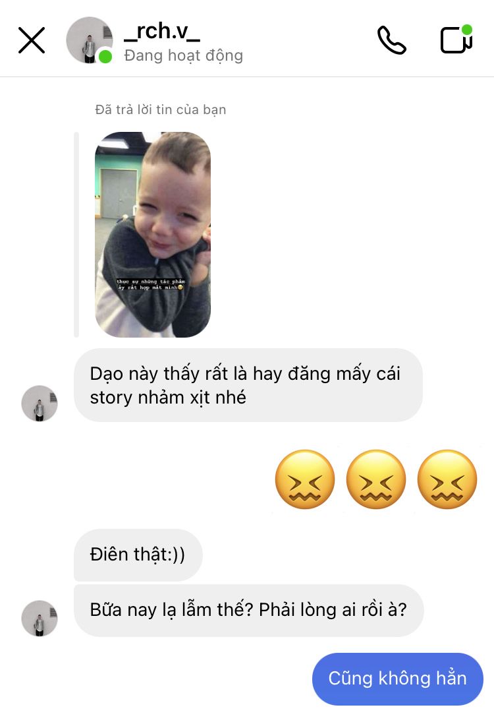Start a video call with _rch.v_

tap(456, 40)
